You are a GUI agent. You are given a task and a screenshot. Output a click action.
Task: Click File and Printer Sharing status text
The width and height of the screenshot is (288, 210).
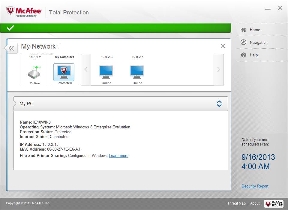click(64, 156)
